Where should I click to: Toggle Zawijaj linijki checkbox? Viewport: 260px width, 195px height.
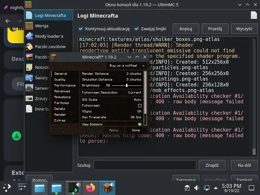coord(136,29)
